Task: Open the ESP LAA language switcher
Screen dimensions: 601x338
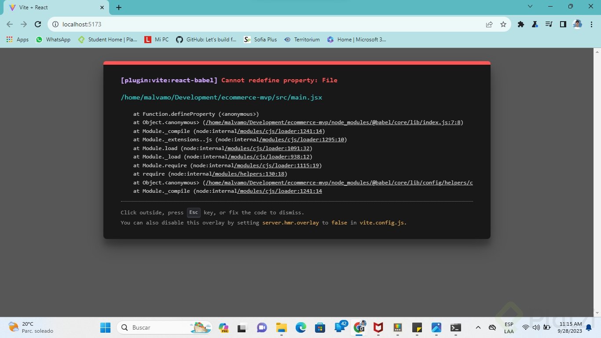Action: [509, 327]
